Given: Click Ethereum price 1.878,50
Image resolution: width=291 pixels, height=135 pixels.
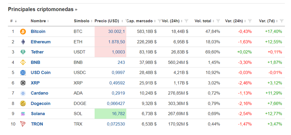Looking at the screenshot, I should 117,42.
